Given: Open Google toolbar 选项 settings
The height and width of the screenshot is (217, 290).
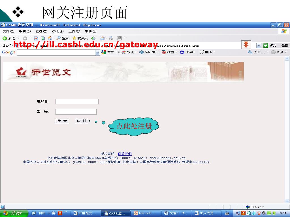Looking at the screenshot, I should 256,52.
